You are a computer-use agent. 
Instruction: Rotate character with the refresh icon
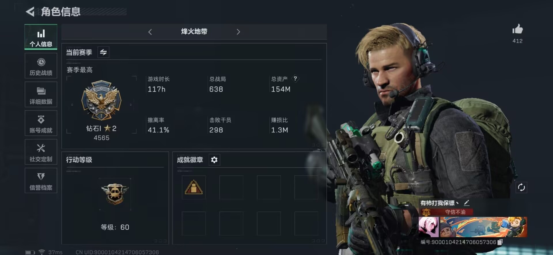521,187
